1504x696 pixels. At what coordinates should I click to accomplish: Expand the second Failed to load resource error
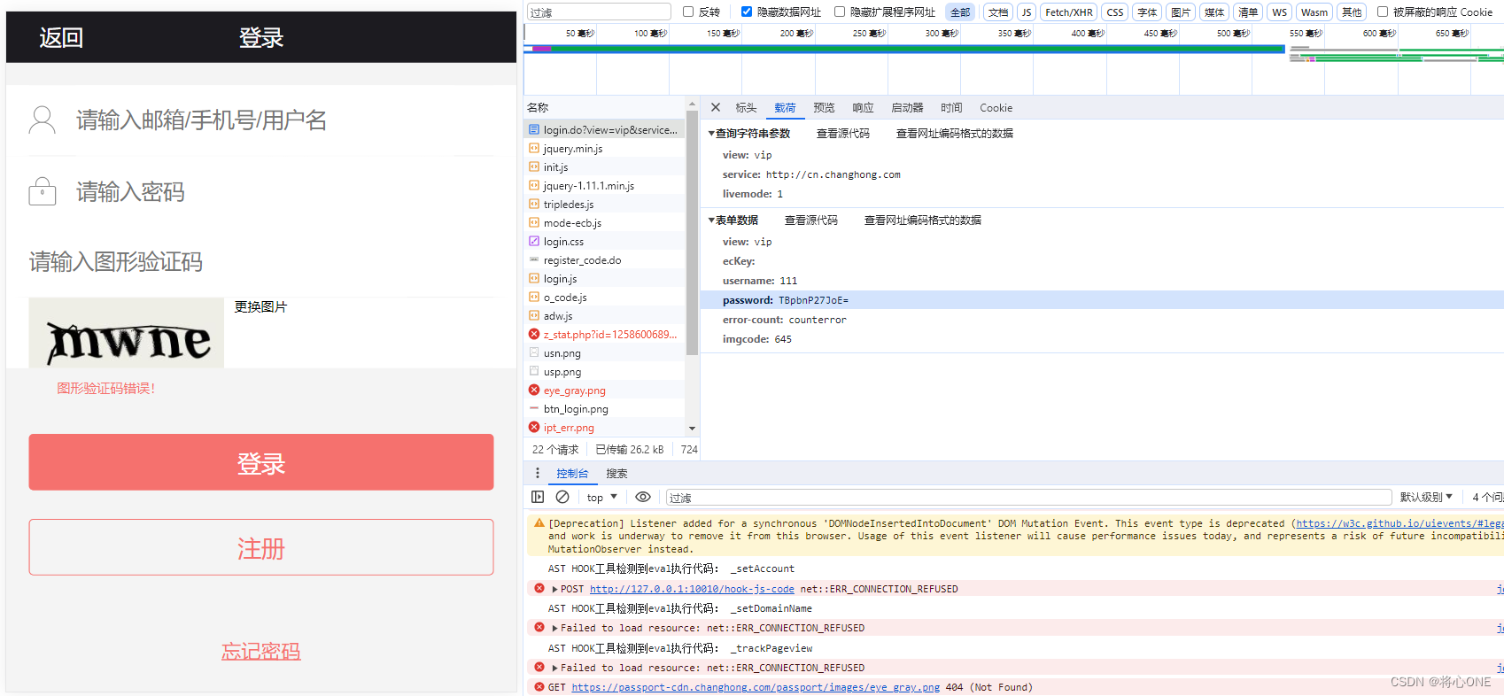point(554,668)
